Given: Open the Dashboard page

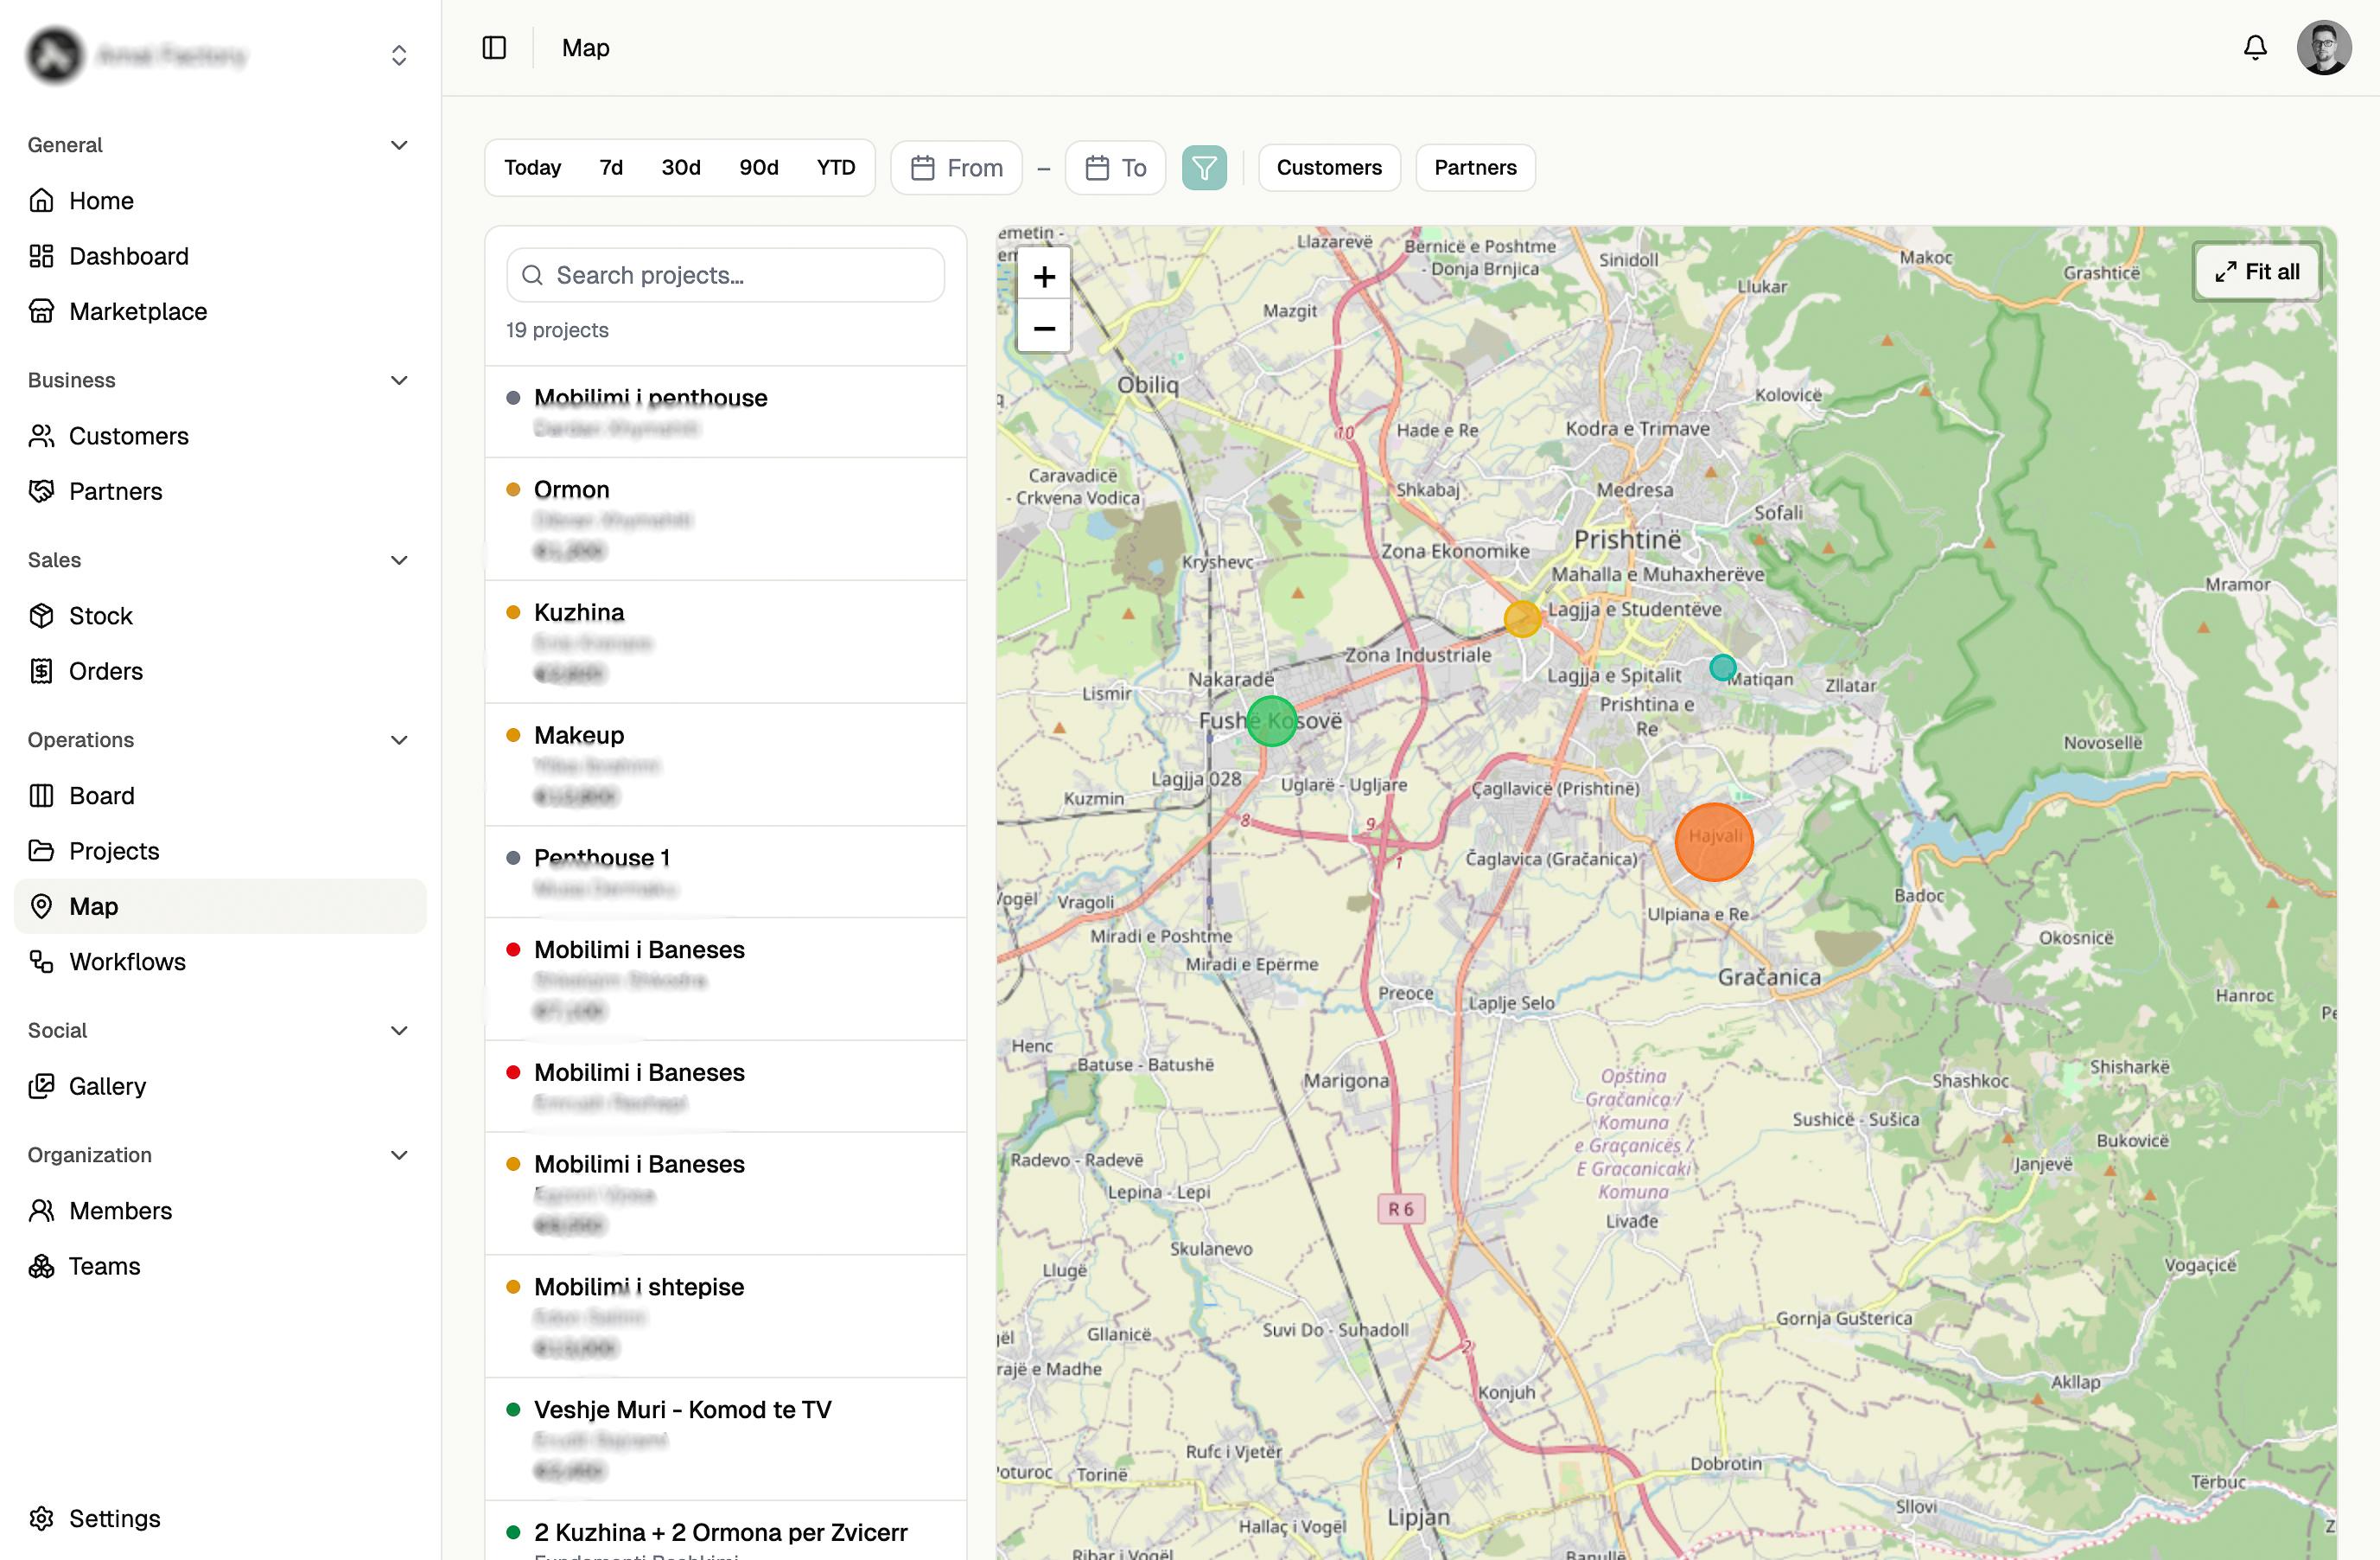Looking at the screenshot, I should [220, 256].
